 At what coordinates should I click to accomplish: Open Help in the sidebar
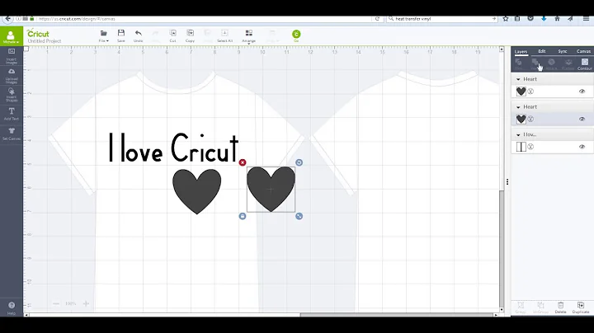click(12, 308)
